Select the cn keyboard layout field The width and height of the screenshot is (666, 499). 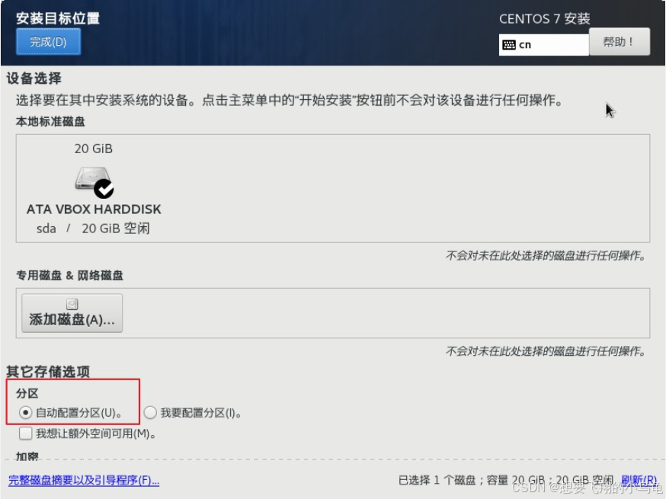543,45
